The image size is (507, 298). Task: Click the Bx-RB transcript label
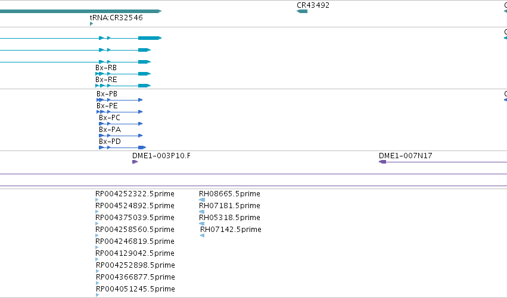[106, 68]
